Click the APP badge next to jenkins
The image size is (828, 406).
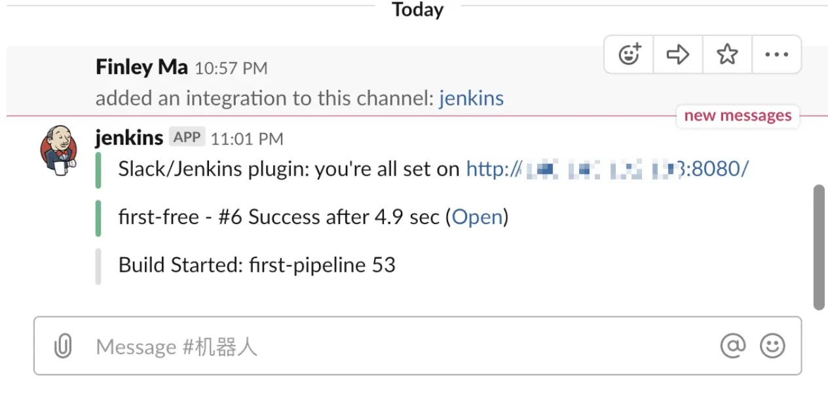187,138
